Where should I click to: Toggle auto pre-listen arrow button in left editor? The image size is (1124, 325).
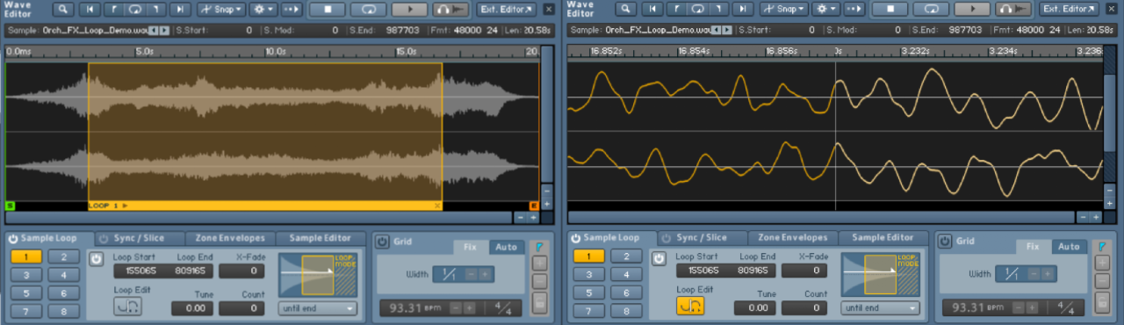pos(292,9)
